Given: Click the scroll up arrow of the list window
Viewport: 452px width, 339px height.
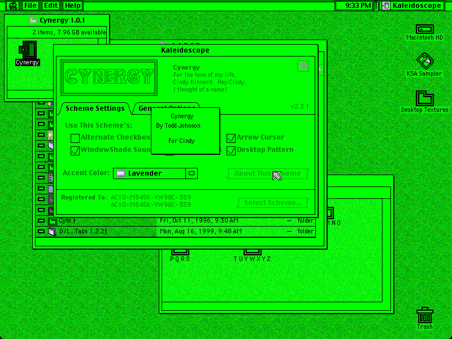Looking at the screenshot, I should [320, 69].
